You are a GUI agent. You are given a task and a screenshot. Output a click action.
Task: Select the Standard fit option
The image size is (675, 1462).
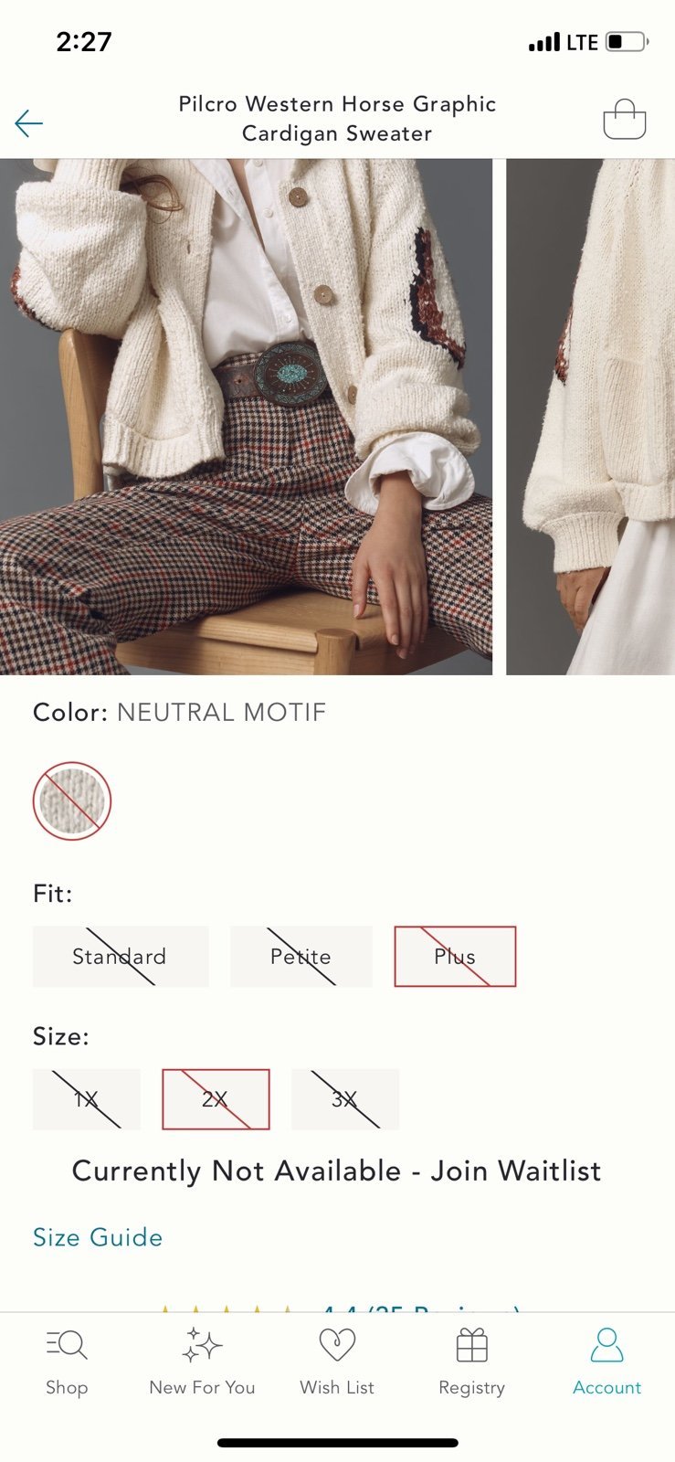click(121, 957)
